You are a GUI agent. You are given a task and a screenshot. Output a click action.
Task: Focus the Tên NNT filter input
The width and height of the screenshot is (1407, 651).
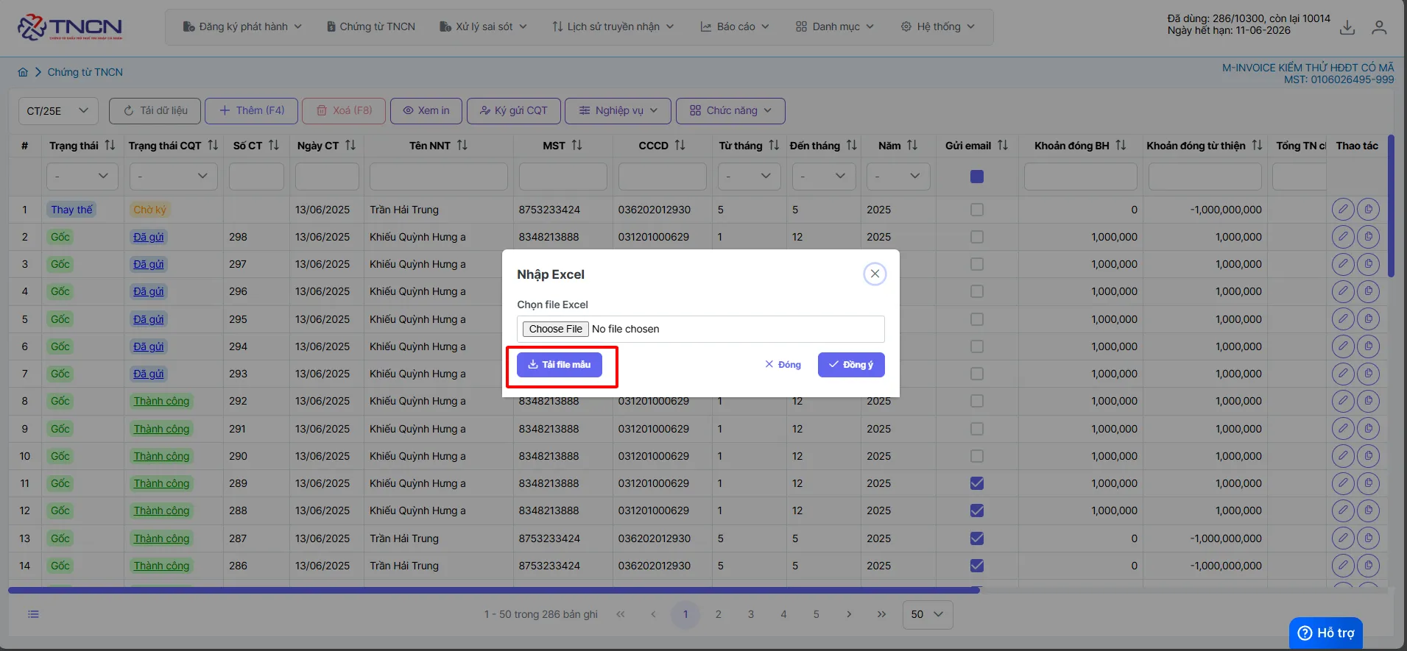(x=438, y=177)
